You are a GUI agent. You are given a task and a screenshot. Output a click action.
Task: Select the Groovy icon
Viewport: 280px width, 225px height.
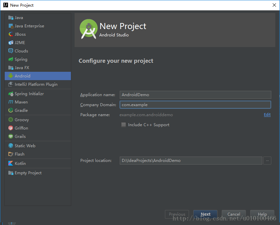(11, 120)
